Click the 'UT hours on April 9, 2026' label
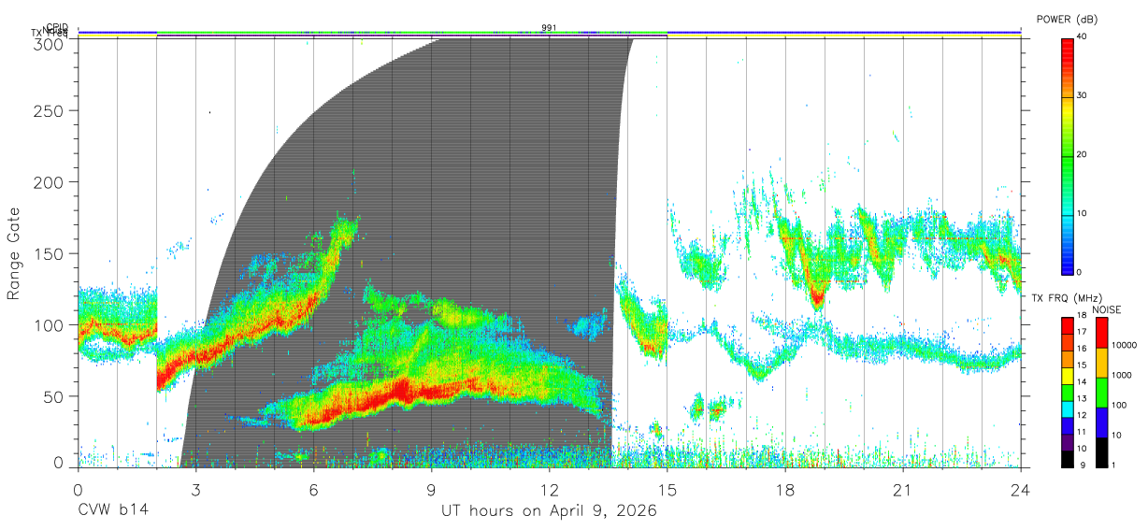Screen dimensions: 1148x530 549,511
